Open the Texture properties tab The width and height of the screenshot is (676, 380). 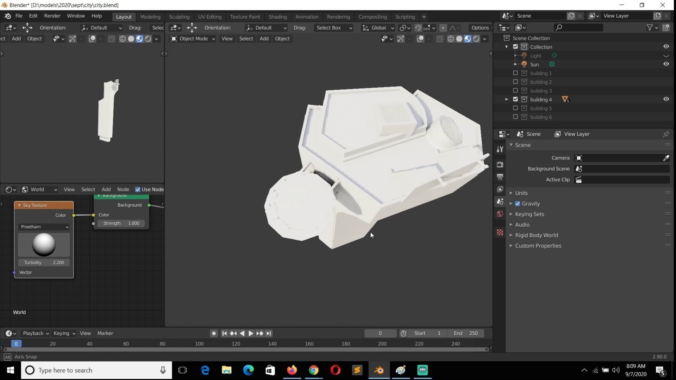pyautogui.click(x=500, y=232)
